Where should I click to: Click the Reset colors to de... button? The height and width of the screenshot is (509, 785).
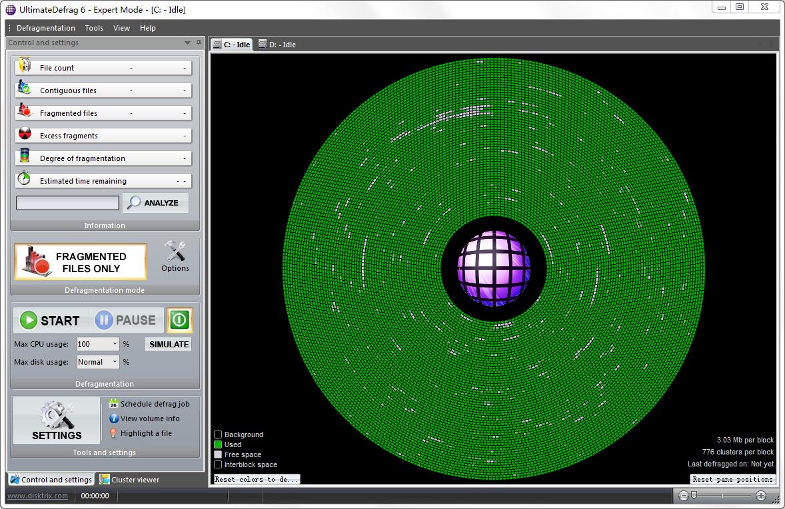pos(257,479)
